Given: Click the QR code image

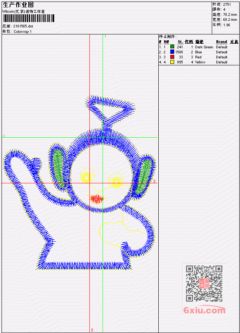Looking at the screenshot, I should click(204, 283).
